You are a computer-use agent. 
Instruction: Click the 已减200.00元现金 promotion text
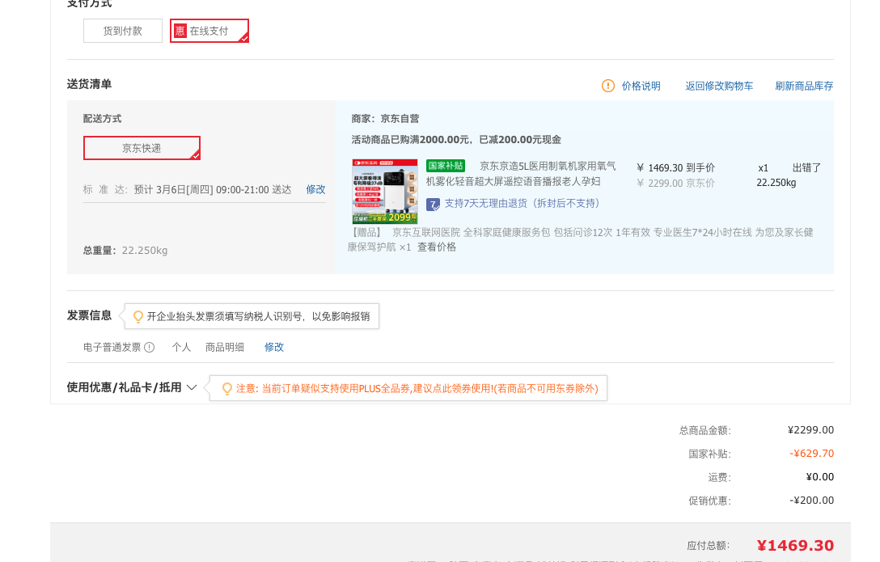pos(520,140)
